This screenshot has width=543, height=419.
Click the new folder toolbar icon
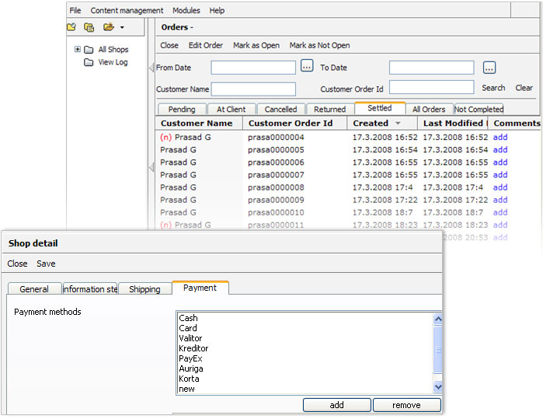[71, 28]
